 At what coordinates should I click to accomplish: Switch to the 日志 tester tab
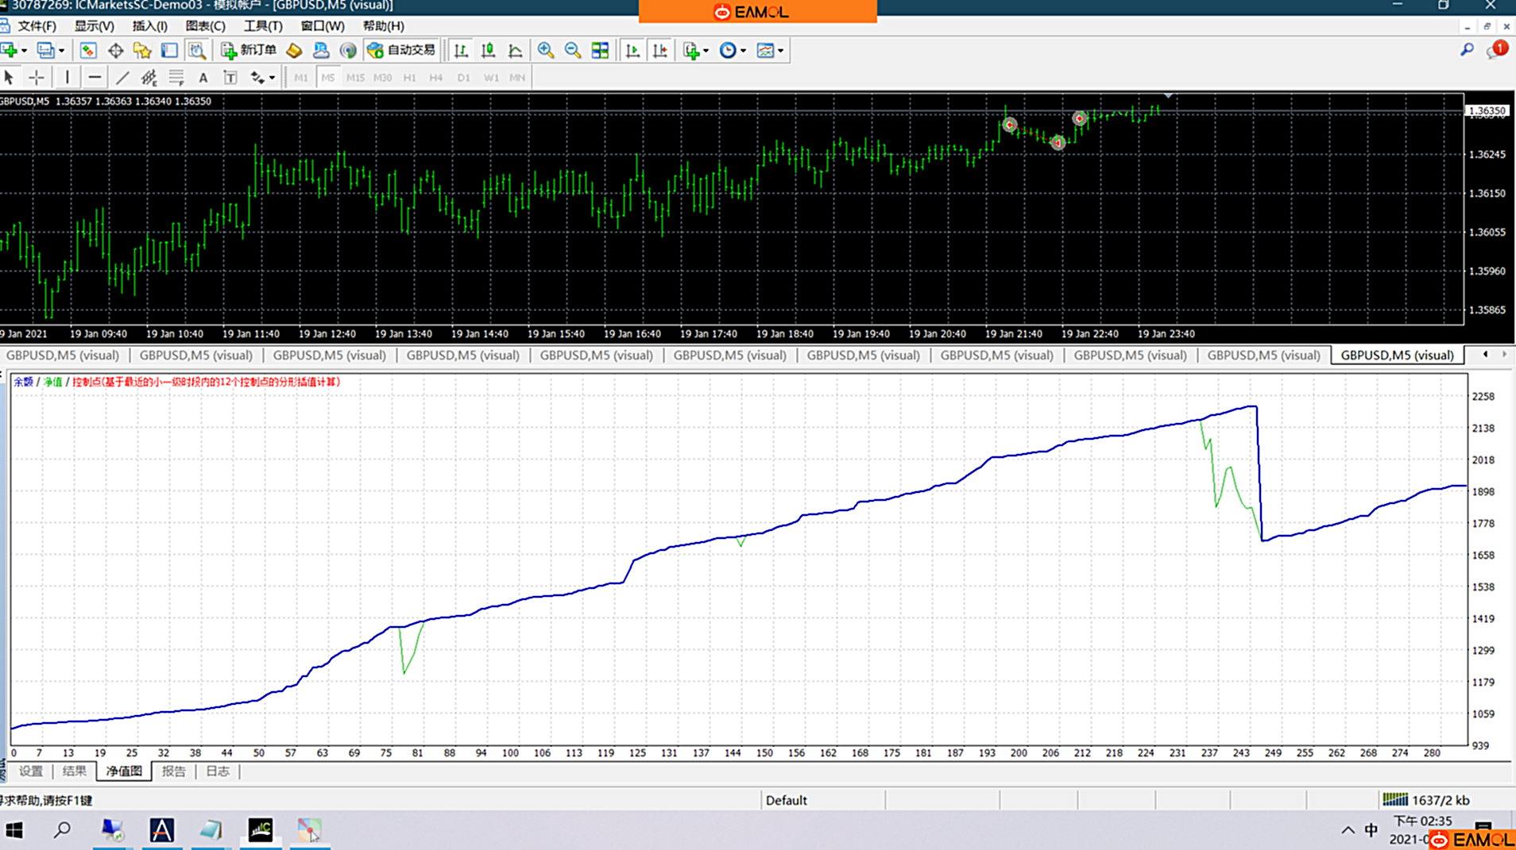[x=218, y=771]
